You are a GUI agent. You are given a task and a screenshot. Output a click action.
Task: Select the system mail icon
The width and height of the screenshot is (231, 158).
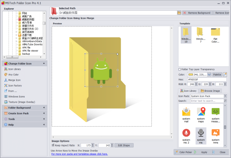[186, 115]
